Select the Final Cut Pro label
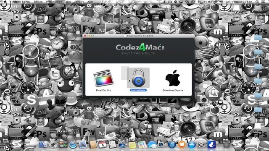This screenshot has height=151, width=269. (103, 90)
